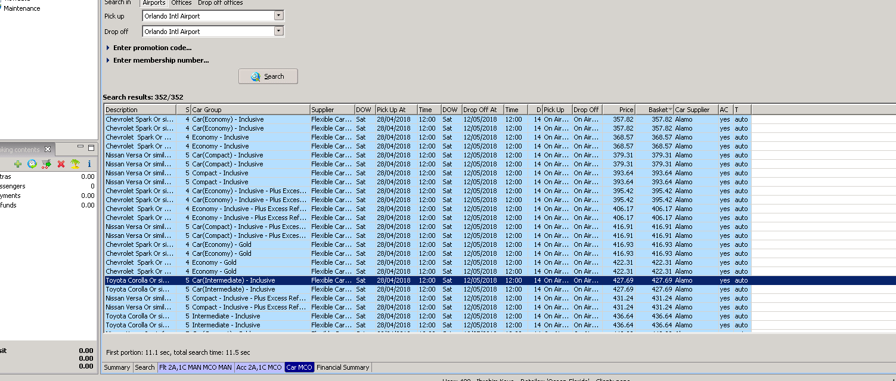Open the Pick up location dropdown
This screenshot has width=896, height=381.
pos(278,16)
